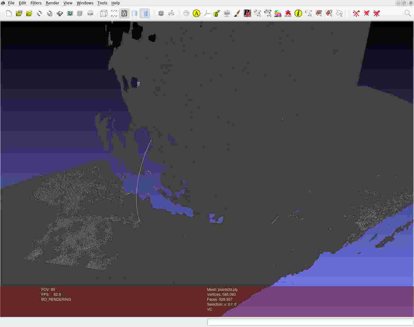Viewport: 414px width, 327px height.
Task: Click the yellow Info 'i' icon
Action: (x=298, y=13)
